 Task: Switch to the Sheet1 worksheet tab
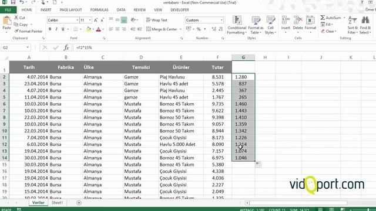(x=57, y=203)
